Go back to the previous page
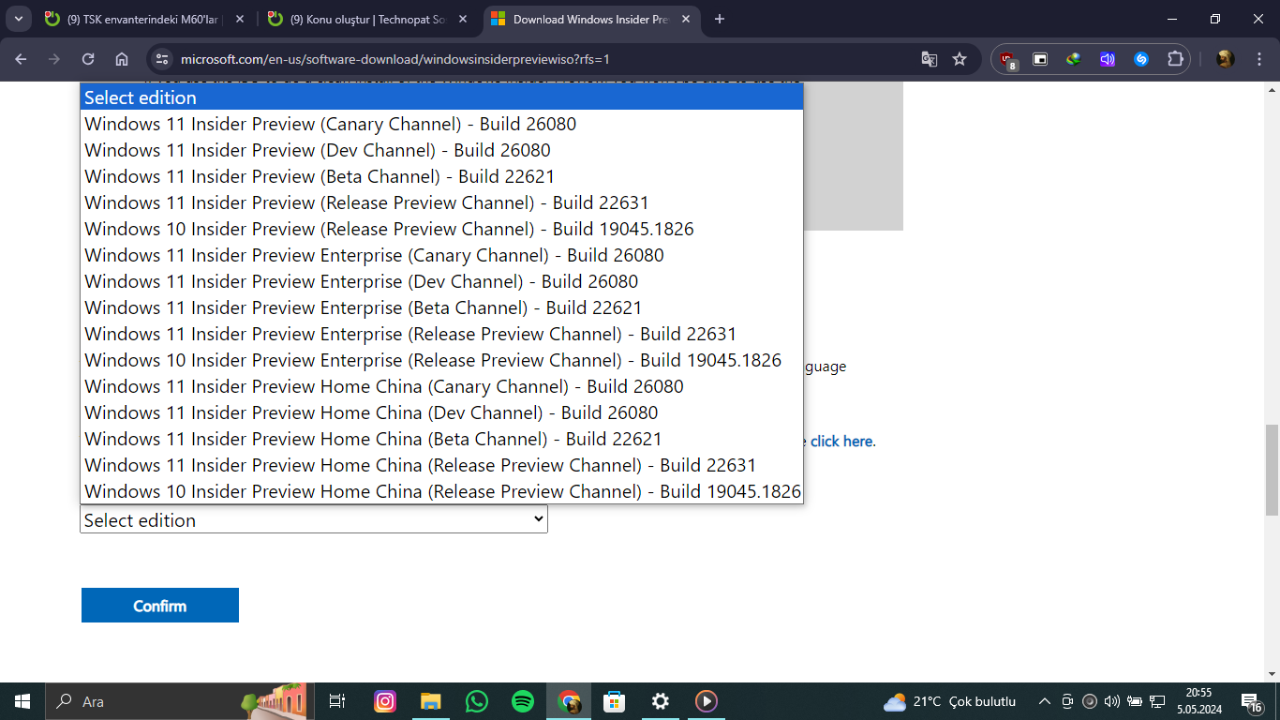This screenshot has width=1280, height=720. click(22, 59)
